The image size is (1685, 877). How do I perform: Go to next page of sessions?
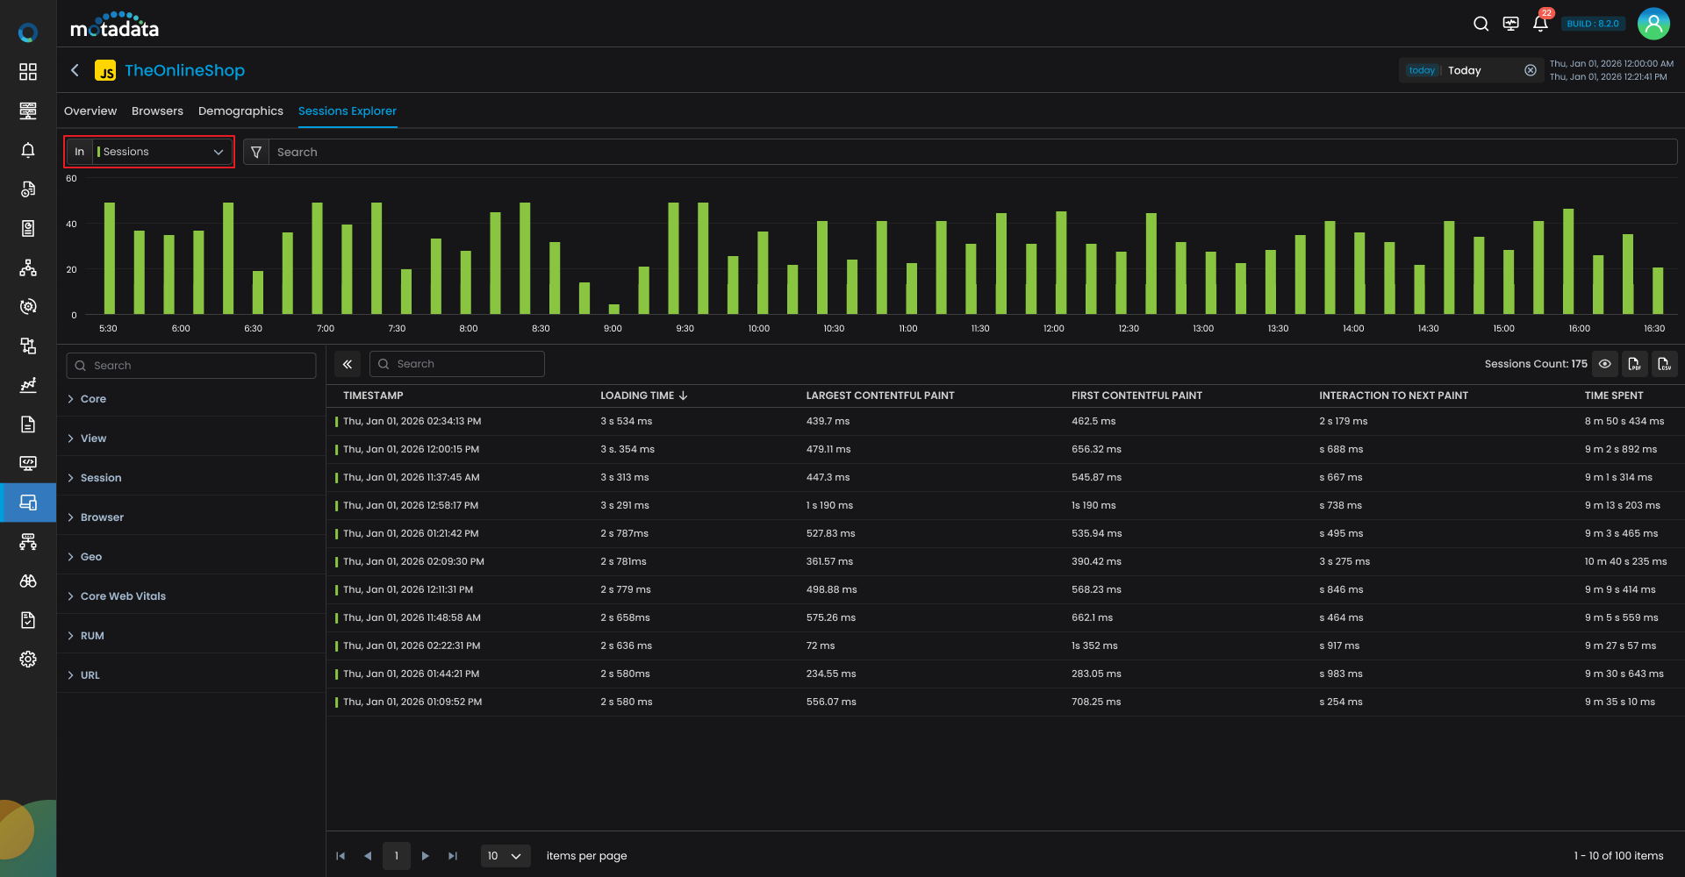426,856
